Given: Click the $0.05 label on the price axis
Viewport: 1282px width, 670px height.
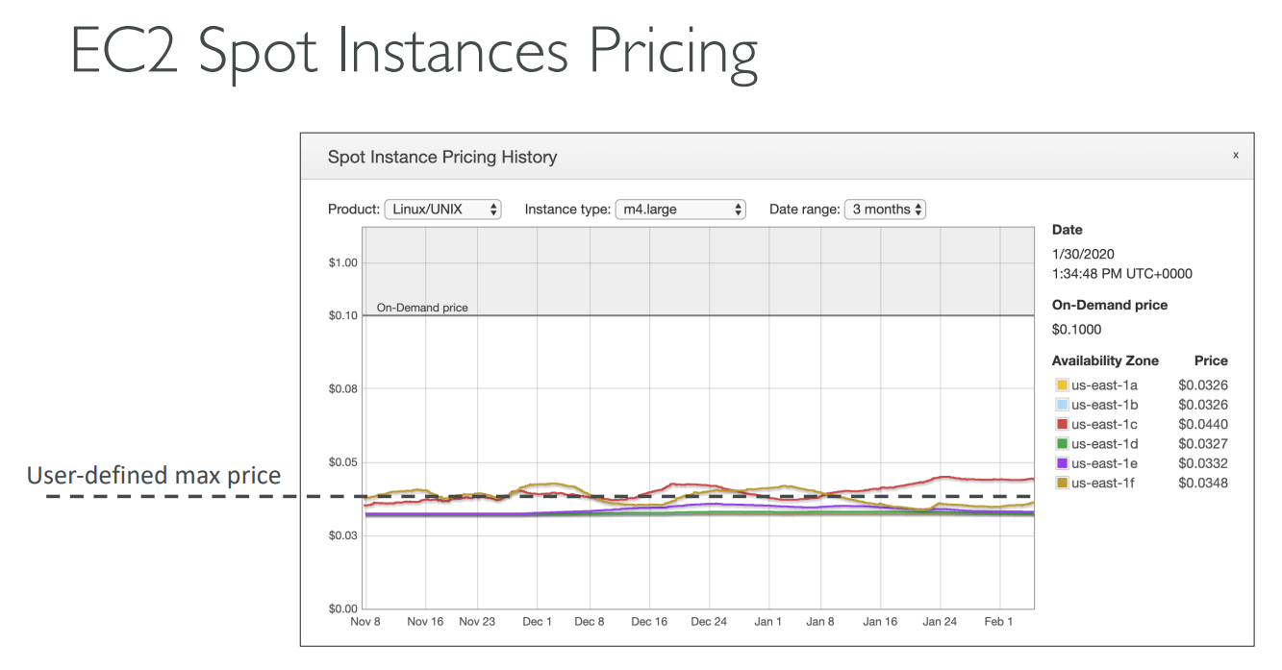Looking at the screenshot, I should (343, 462).
